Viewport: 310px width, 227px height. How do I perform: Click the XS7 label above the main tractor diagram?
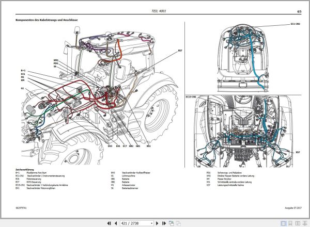click(180, 51)
